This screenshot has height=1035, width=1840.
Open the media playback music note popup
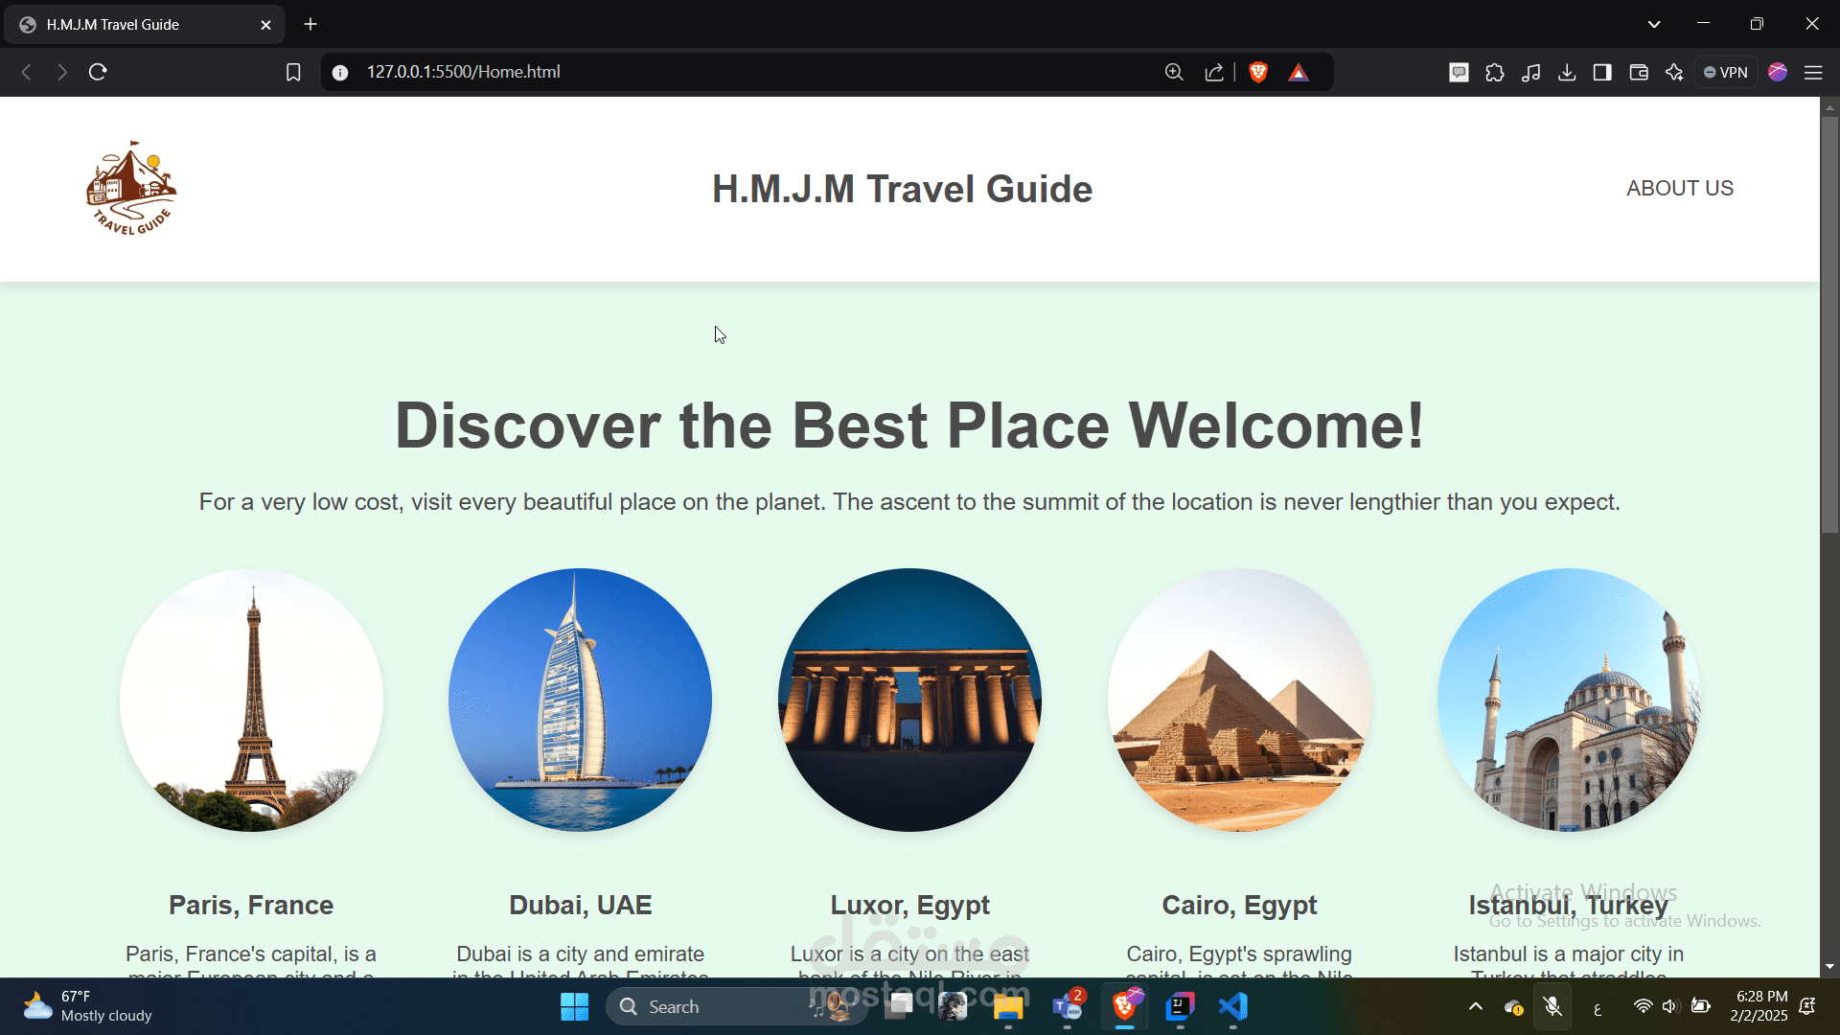1531,72
